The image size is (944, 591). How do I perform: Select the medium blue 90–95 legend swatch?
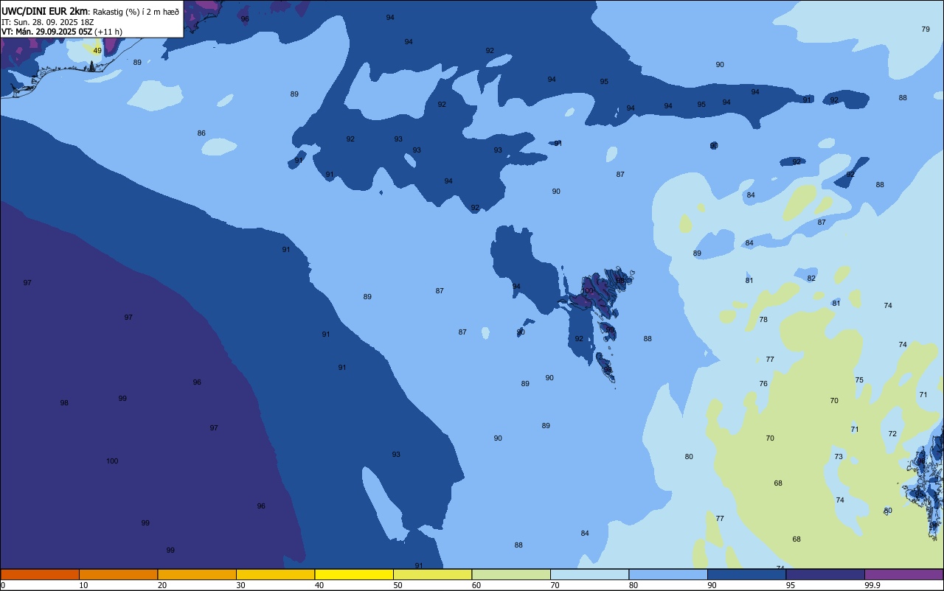746,574
